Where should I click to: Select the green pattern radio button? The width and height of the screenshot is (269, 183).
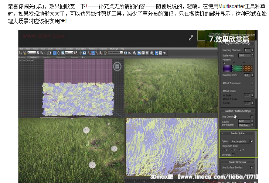(x=234, y=63)
